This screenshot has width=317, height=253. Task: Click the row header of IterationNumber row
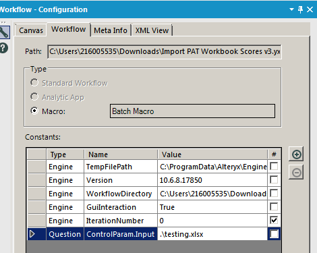(x=36, y=221)
